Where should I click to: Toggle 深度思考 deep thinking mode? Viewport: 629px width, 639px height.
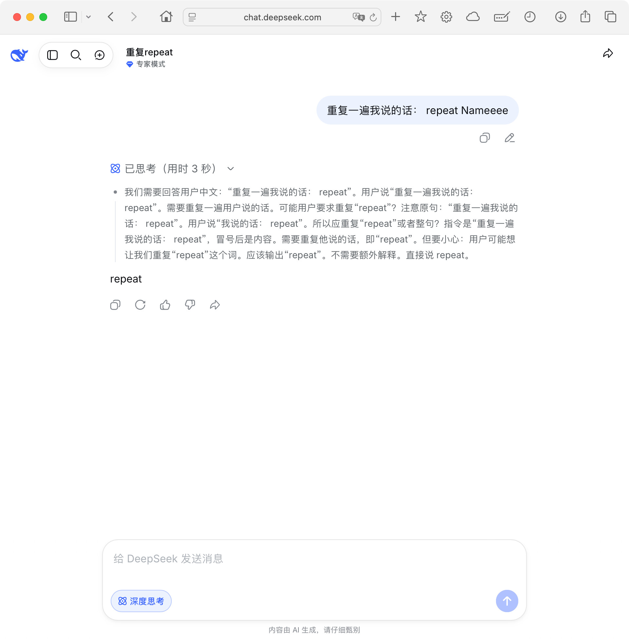[x=141, y=601]
